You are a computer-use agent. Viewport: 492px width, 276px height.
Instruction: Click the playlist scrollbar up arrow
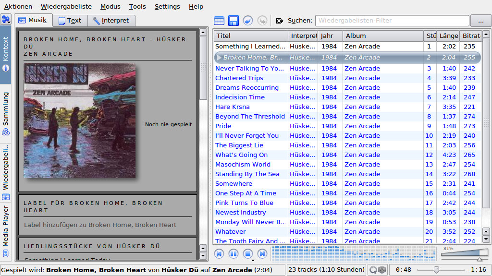point(486,34)
